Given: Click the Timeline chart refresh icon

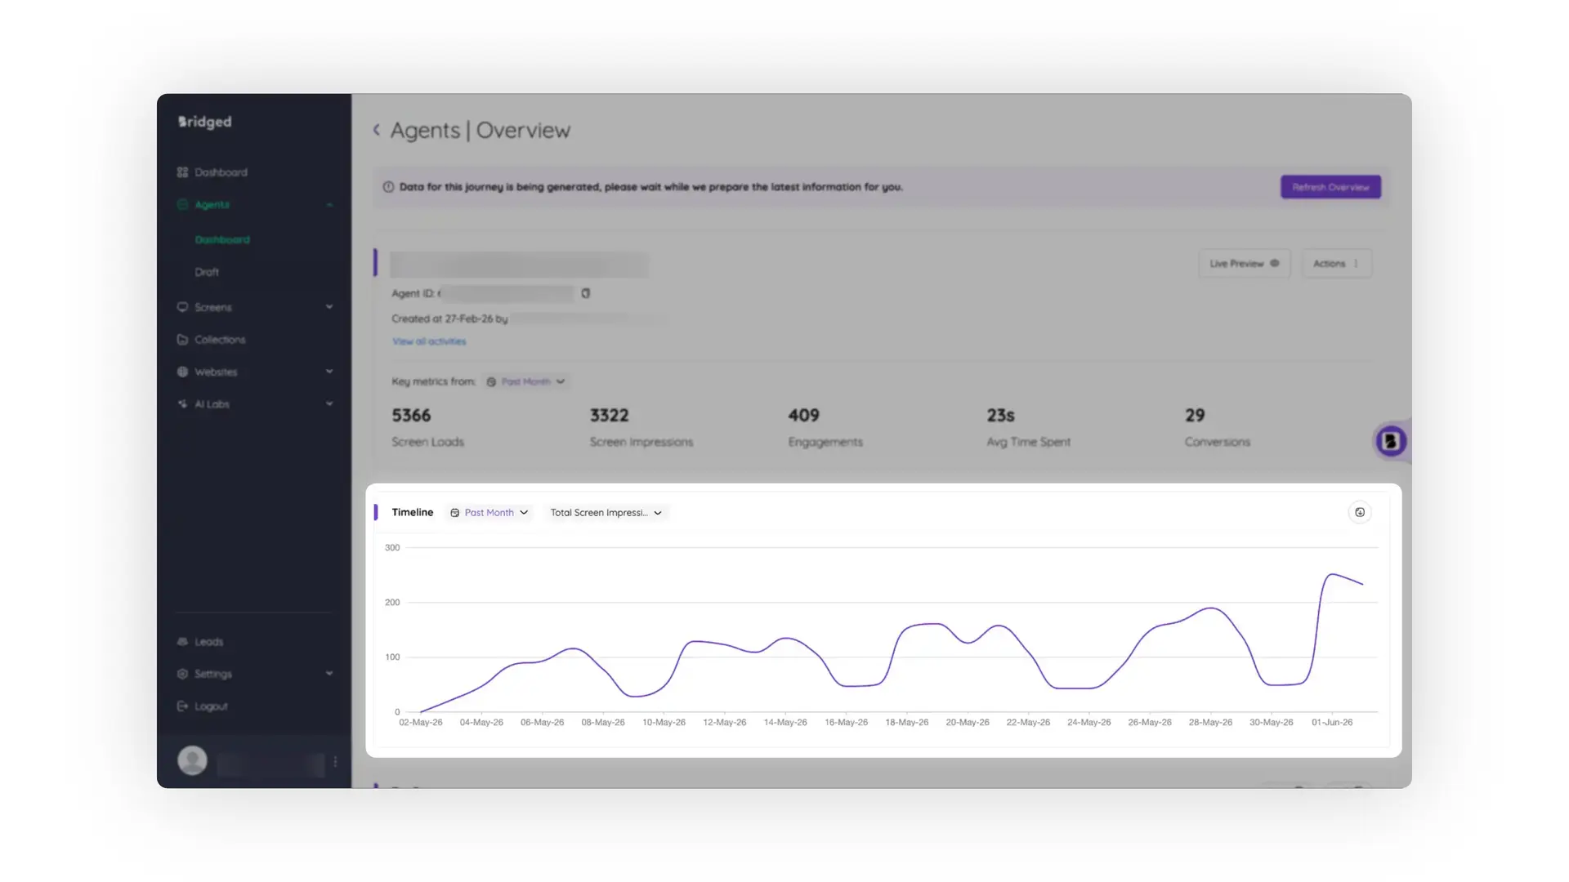Looking at the screenshot, I should pyautogui.click(x=1360, y=512).
